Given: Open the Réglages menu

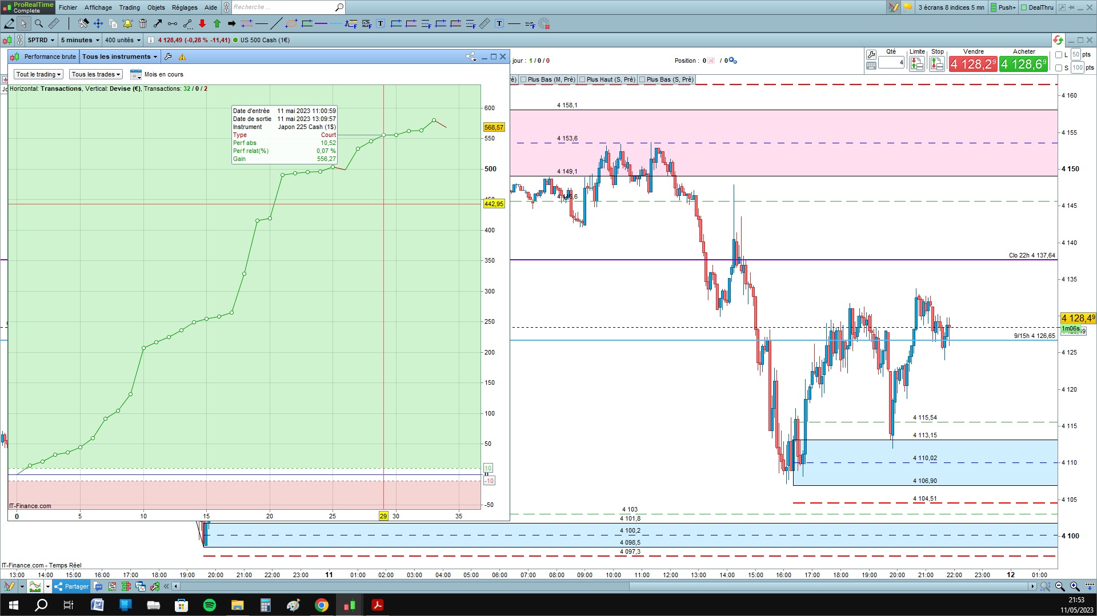Looking at the screenshot, I should [185, 7].
